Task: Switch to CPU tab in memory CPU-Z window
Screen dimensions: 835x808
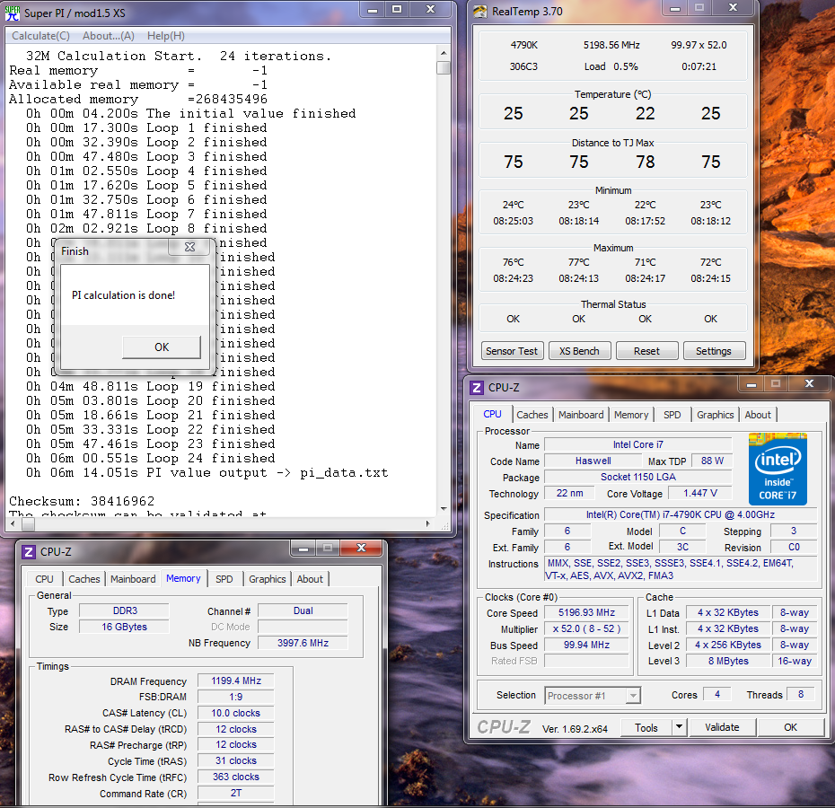Action: coord(44,579)
